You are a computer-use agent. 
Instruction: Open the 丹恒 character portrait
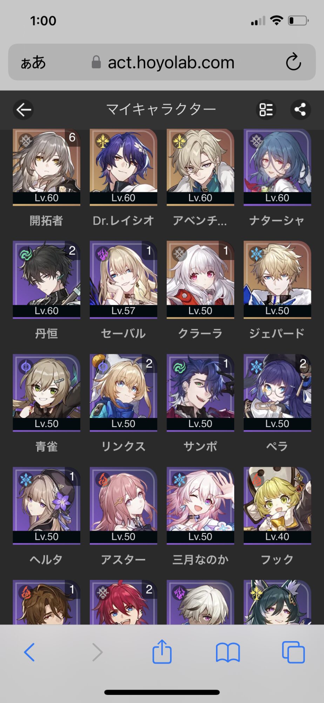pyautogui.click(x=47, y=280)
